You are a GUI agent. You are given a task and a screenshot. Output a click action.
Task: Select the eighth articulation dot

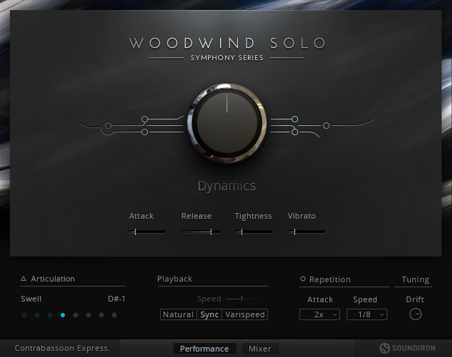(x=114, y=315)
